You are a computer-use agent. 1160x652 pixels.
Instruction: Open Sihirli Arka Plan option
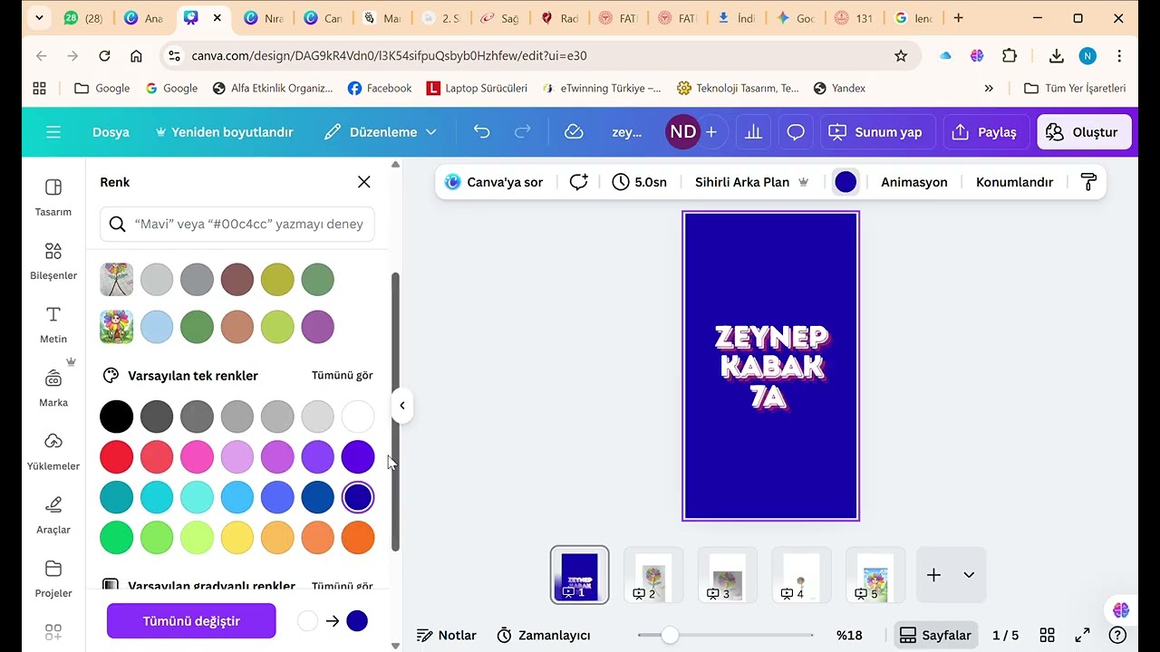pyautogui.click(x=751, y=182)
